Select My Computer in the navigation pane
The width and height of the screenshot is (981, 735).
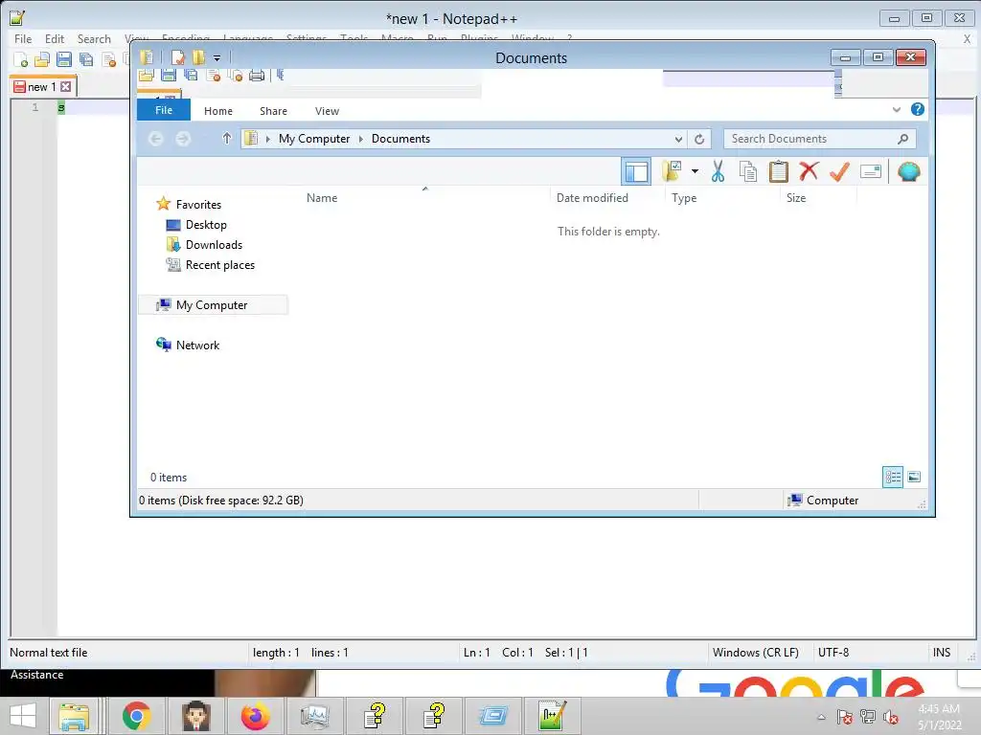(212, 305)
